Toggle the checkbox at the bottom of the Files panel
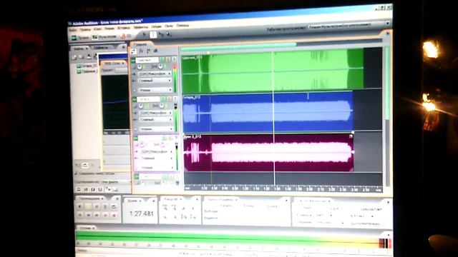Screen dimensions: 458x257 coord(76,173)
